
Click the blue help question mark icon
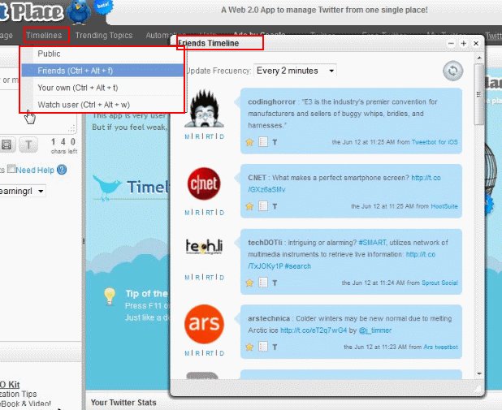pyautogui.click(x=62, y=170)
